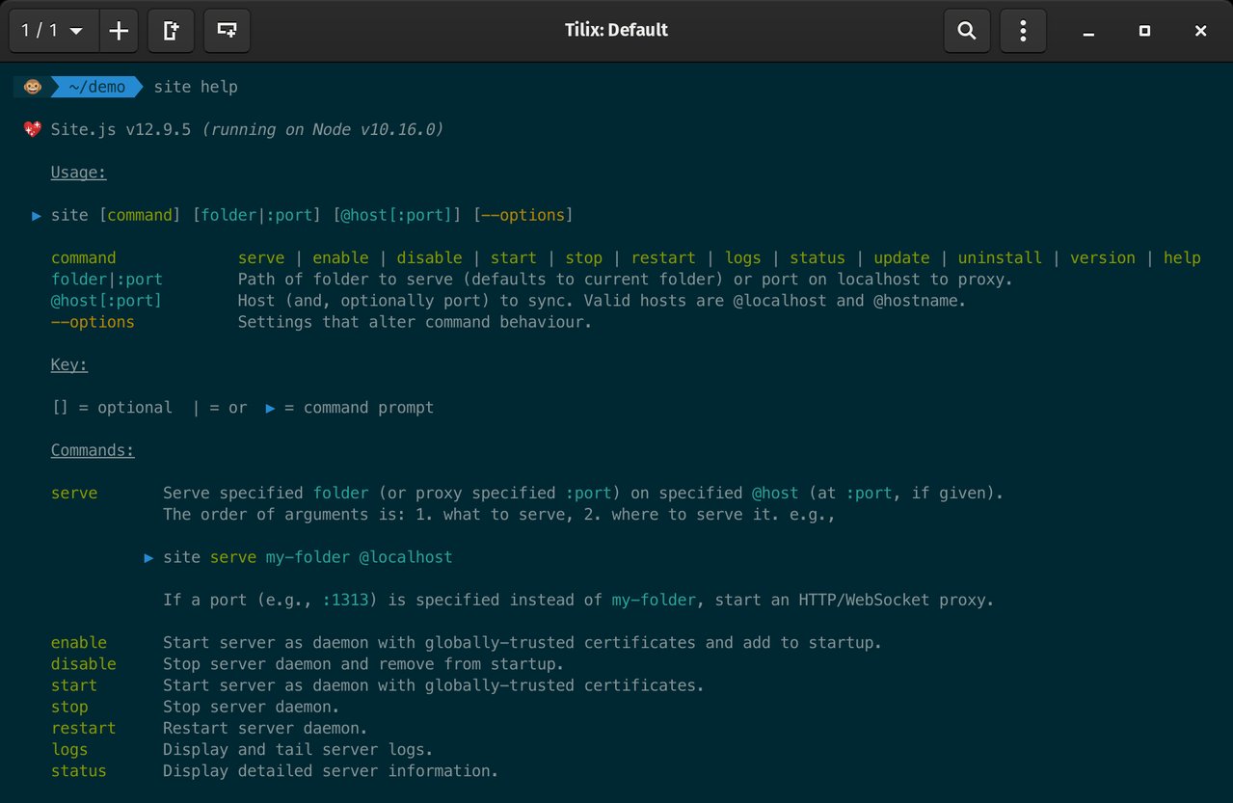
Task: Click 'enable' in the Commands list
Action: click(x=79, y=643)
